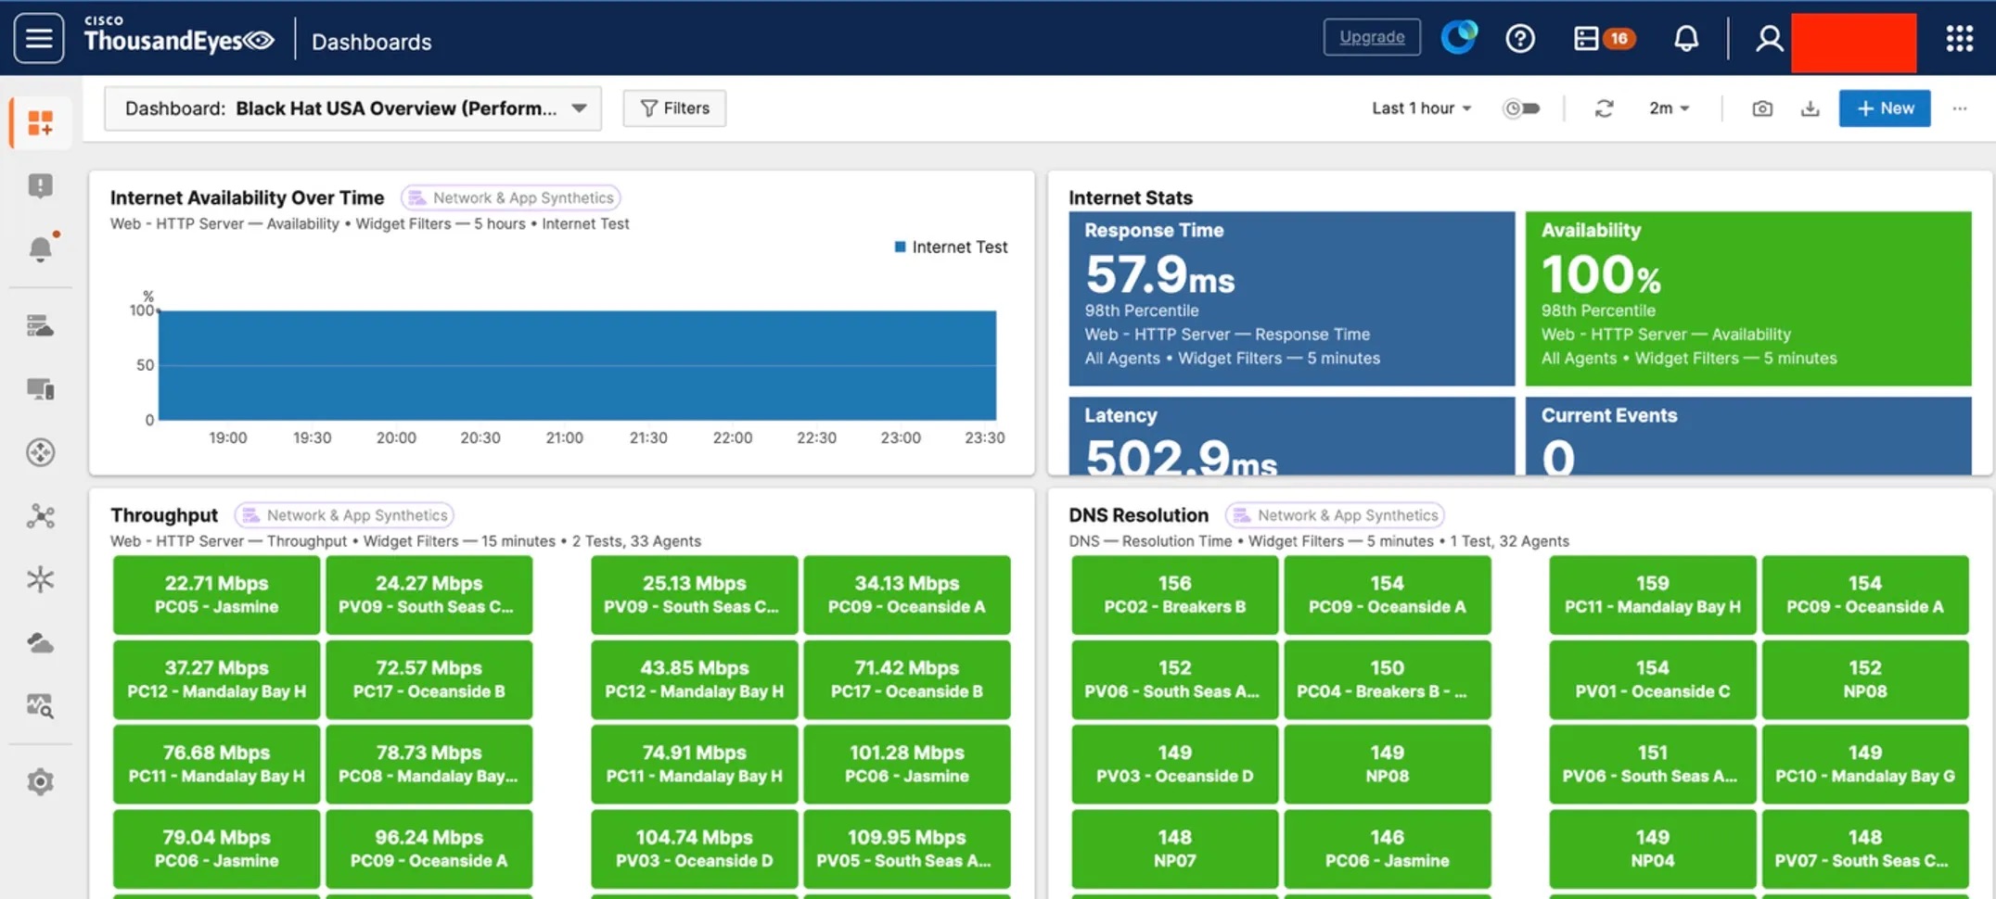Open the help question mark icon
Image resolution: width=1996 pixels, height=899 pixels.
(1520, 39)
